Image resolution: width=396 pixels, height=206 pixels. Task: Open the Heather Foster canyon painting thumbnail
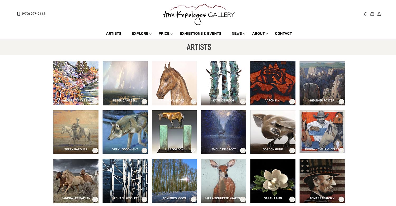[322, 83]
